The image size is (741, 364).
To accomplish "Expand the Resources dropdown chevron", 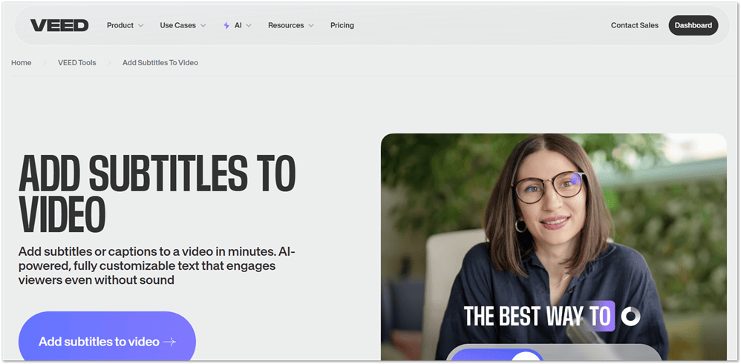I will pos(310,25).
